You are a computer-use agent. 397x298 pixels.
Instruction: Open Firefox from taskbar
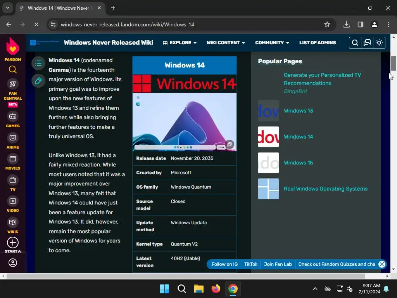(216, 289)
